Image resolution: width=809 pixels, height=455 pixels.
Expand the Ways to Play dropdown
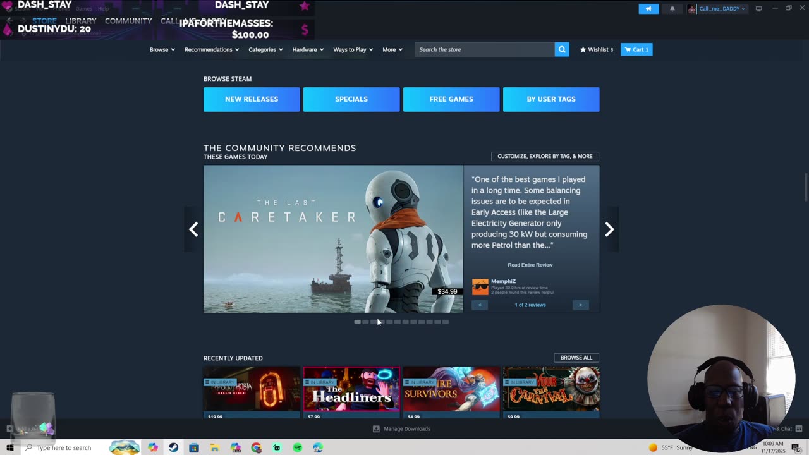click(x=353, y=49)
